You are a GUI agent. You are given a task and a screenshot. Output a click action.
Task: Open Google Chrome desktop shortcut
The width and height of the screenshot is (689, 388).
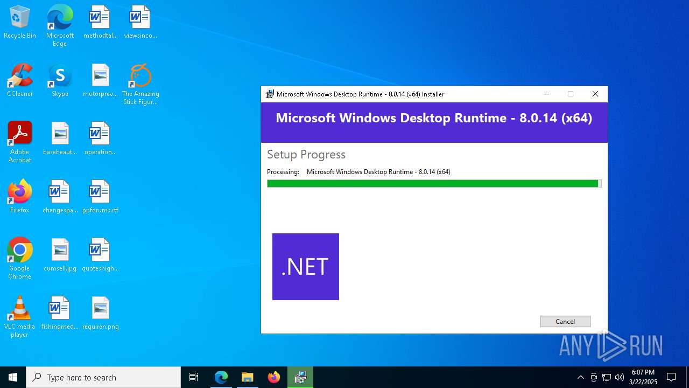20,259
